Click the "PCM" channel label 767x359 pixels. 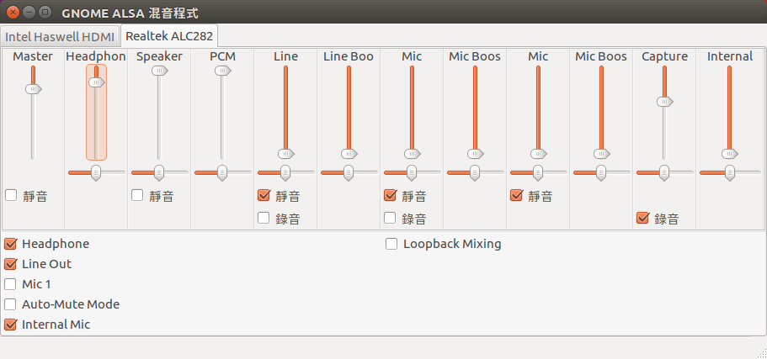click(x=222, y=56)
